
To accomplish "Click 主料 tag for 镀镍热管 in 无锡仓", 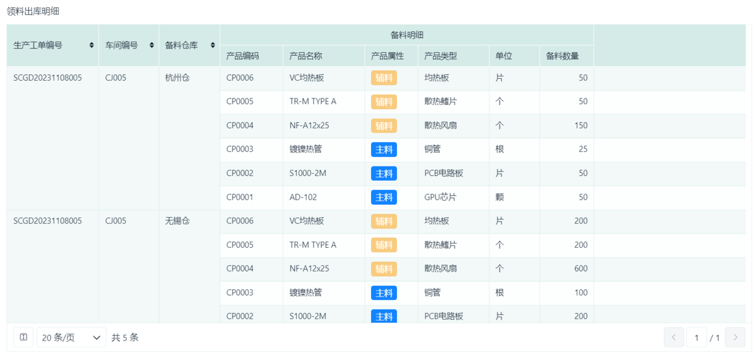I will coord(384,293).
